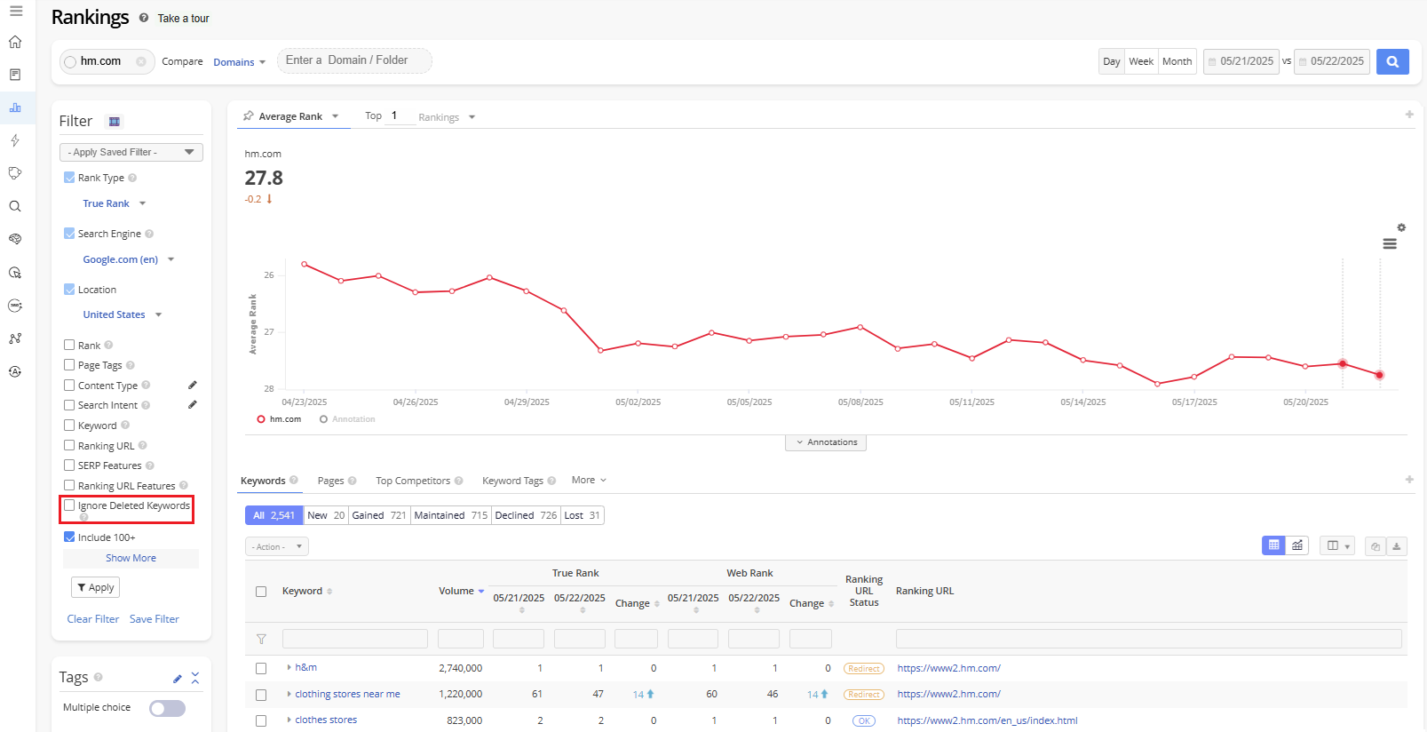Enable Ignore Deleted Keywords checkbox
Image resolution: width=1427 pixels, height=732 pixels.
click(69, 505)
